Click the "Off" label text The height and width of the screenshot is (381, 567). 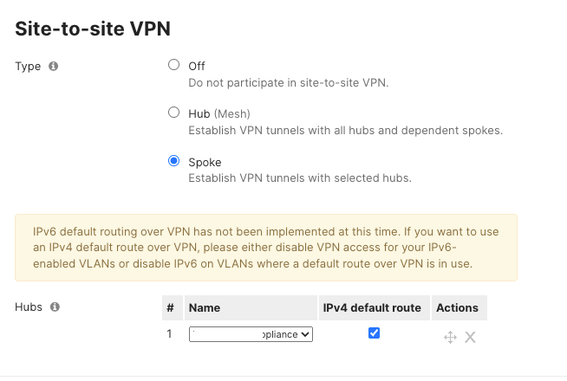pyautogui.click(x=197, y=67)
